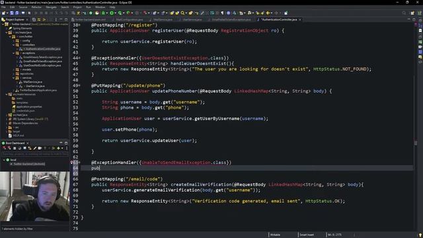Click the Writable status bar entry
The height and width of the screenshot is (238, 423).
(275, 235)
